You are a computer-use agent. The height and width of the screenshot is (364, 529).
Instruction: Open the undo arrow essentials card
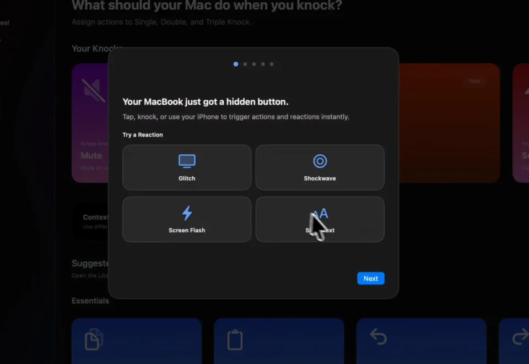pos(422,341)
